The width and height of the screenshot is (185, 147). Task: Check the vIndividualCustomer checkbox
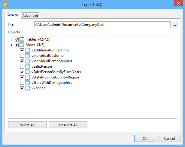point(22,56)
